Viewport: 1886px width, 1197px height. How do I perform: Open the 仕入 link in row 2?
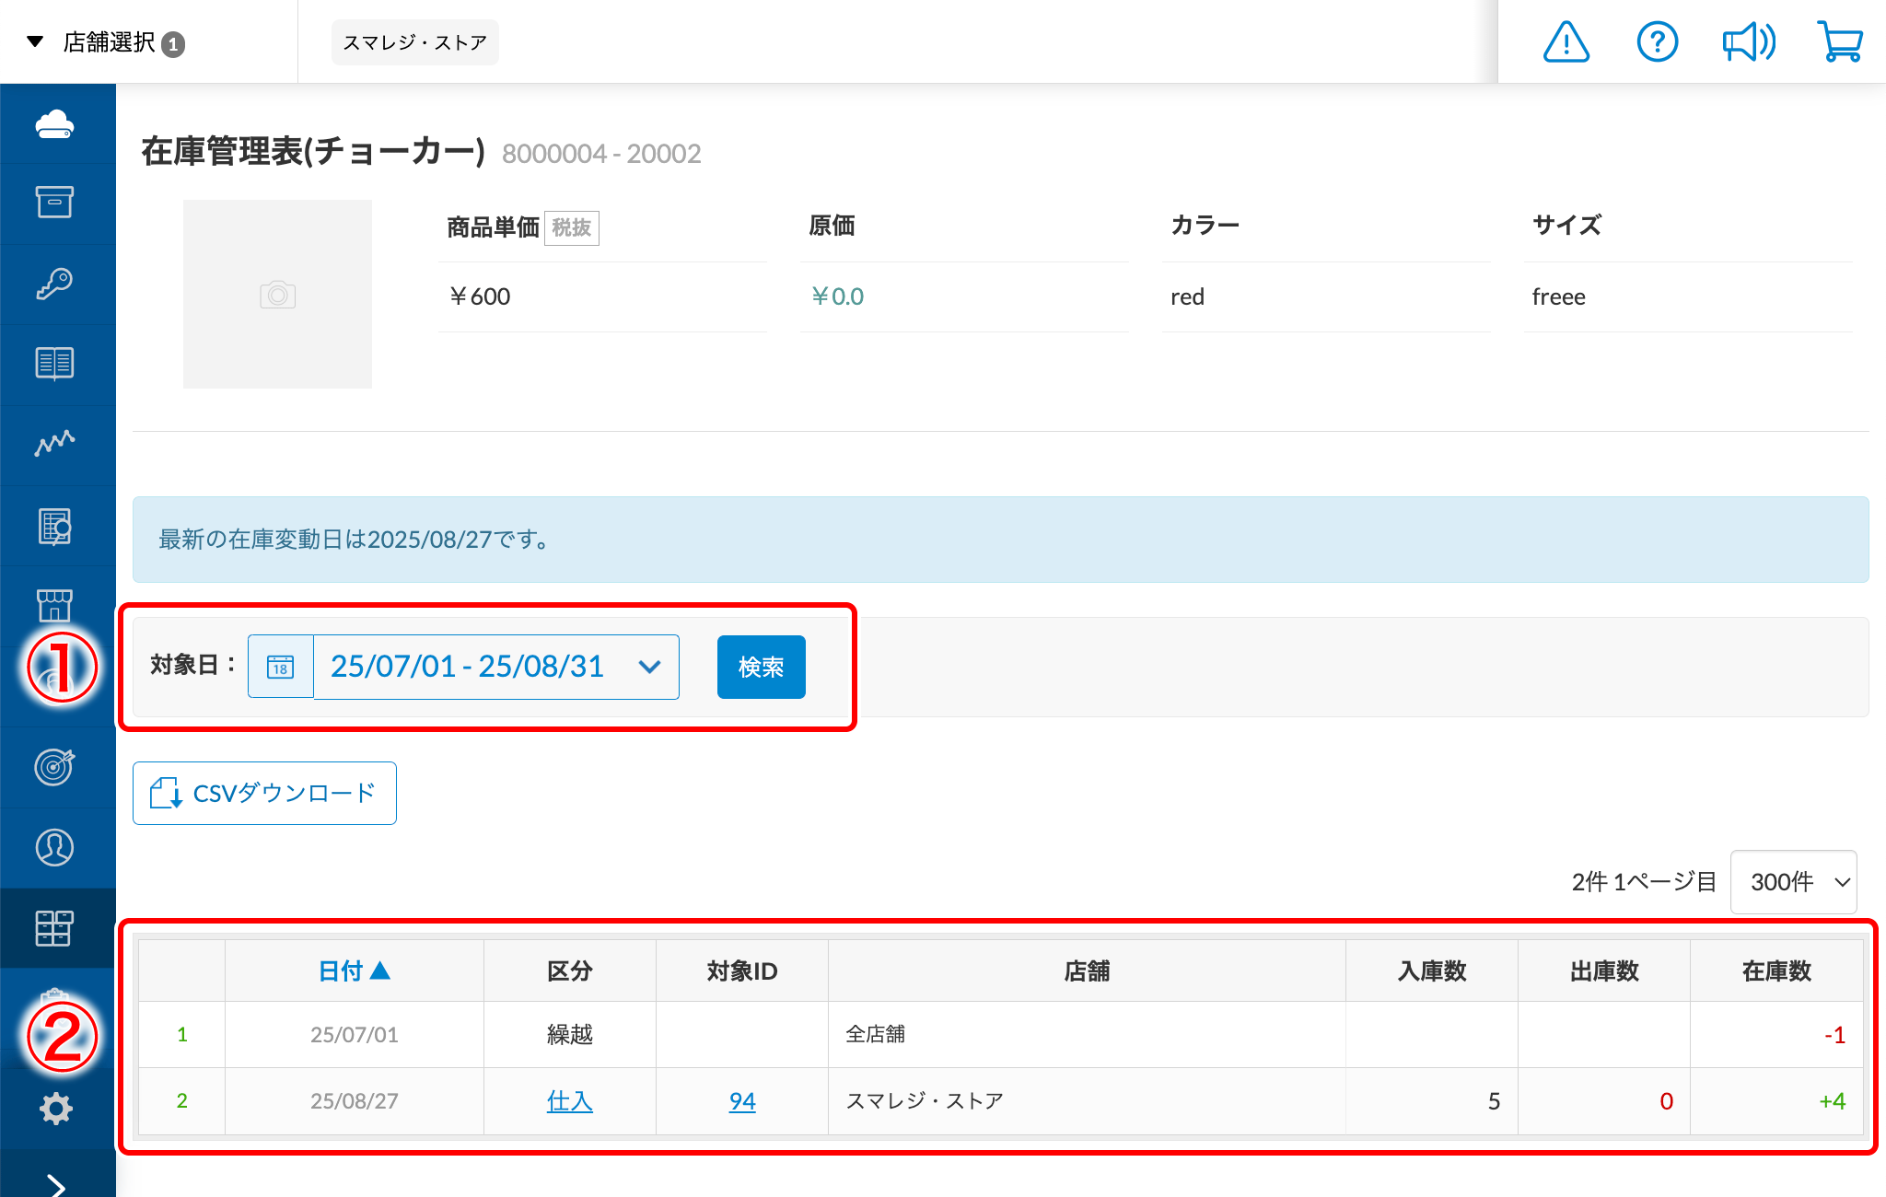(x=569, y=1101)
